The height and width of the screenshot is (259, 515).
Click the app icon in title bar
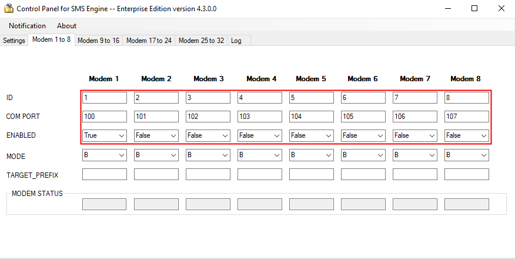(x=9, y=9)
